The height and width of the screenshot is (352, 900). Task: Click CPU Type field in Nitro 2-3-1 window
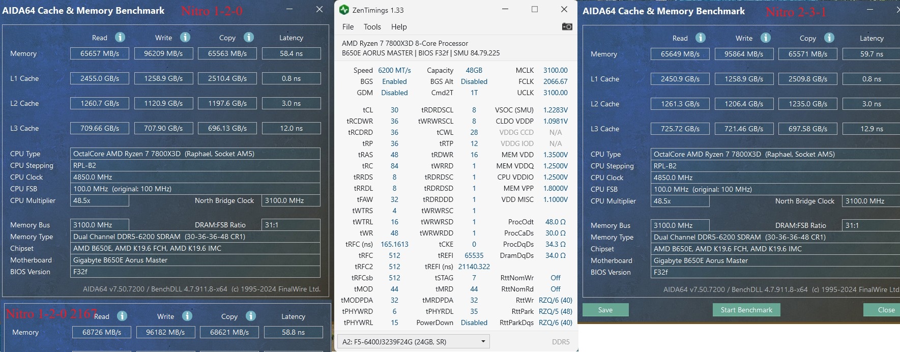tap(776, 154)
